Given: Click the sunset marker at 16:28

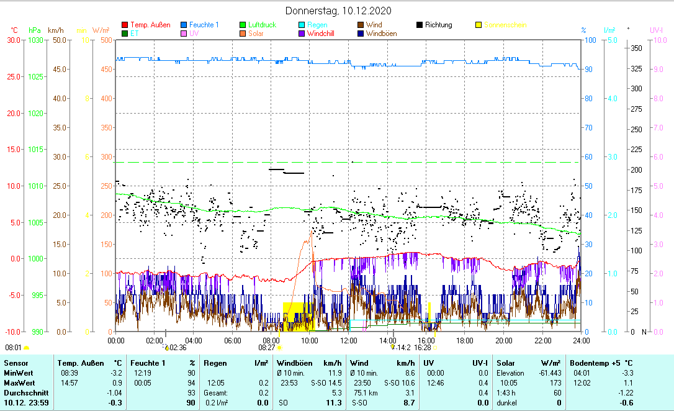Looking at the screenshot, I should (434, 348).
